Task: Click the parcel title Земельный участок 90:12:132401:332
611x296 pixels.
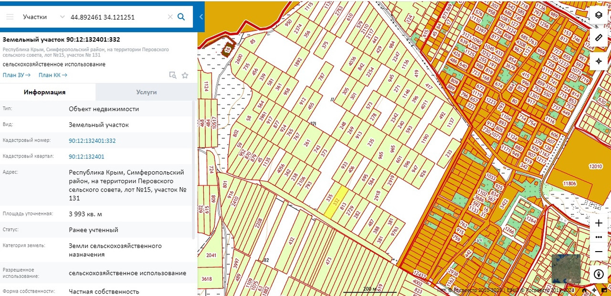Action: (62, 40)
